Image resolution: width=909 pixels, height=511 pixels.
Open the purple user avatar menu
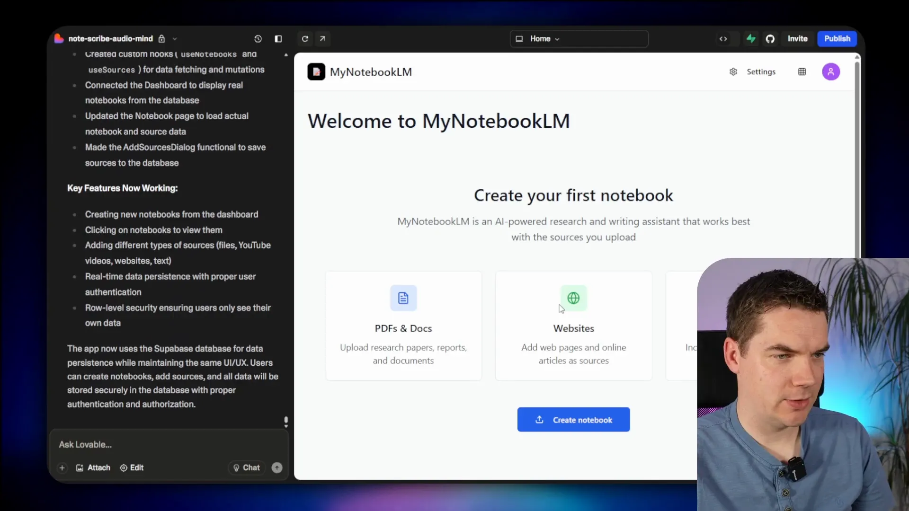coord(831,72)
